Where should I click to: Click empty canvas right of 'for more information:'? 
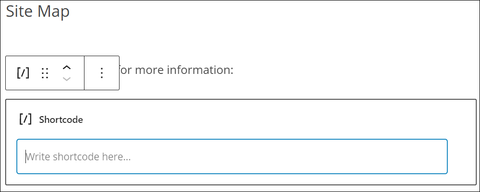coord(352,70)
